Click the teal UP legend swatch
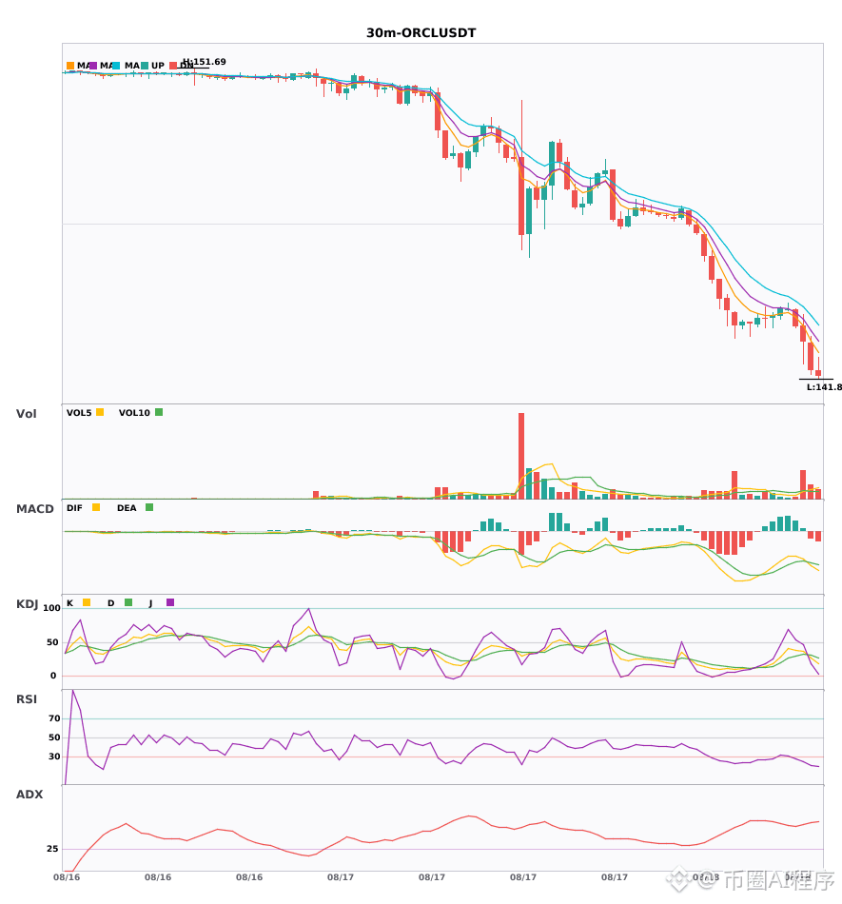Image resolution: width=842 pixels, height=904 pixels. pyautogui.click(x=145, y=66)
